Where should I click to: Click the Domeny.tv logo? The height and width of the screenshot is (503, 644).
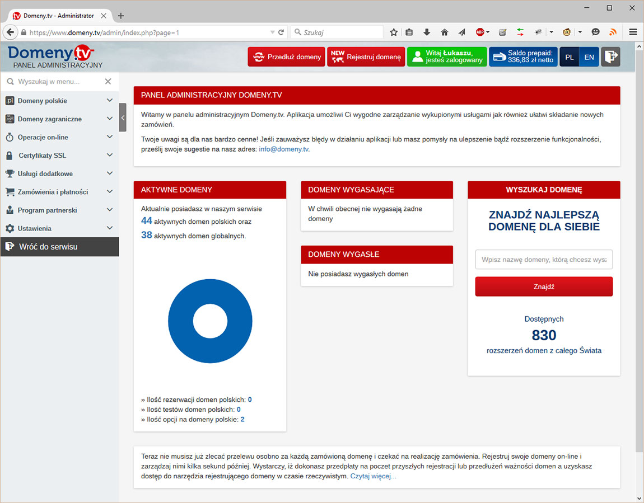coord(51,54)
